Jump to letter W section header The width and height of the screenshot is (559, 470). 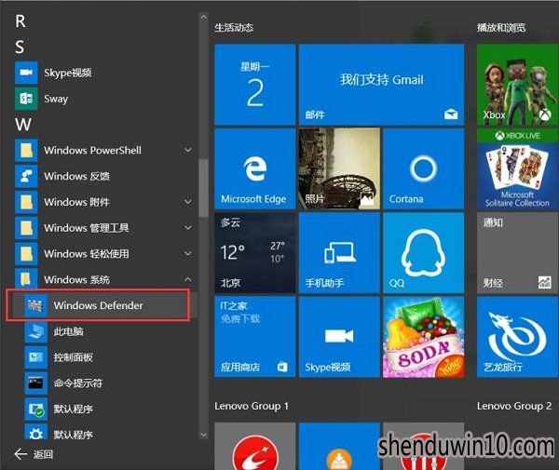point(23,125)
